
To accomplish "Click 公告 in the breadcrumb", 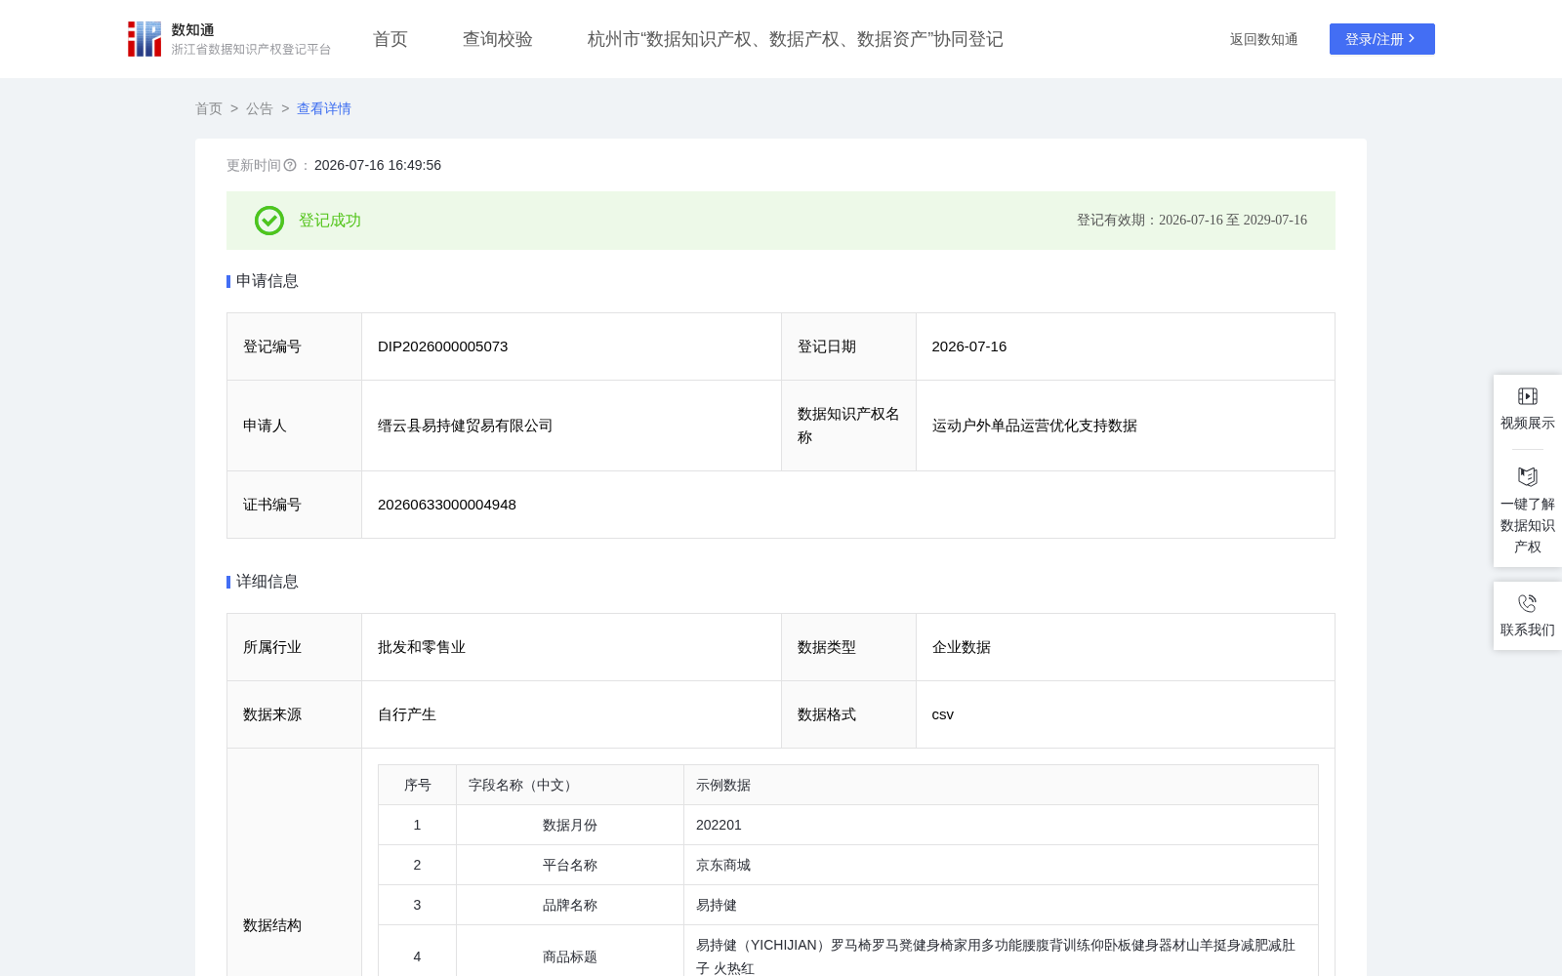I will (260, 108).
